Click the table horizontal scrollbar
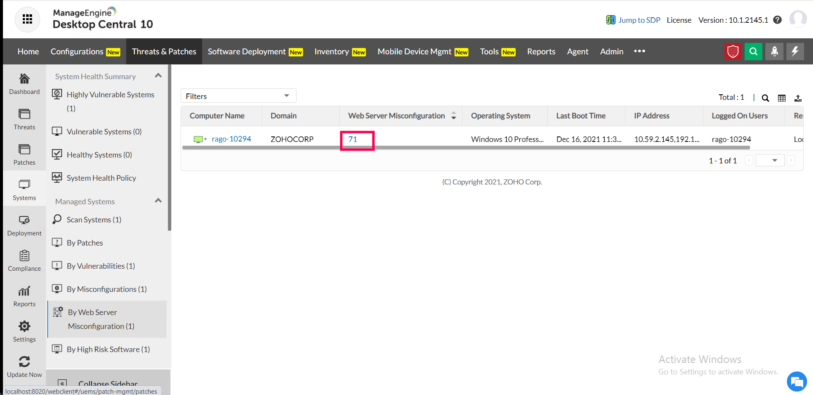This screenshot has height=395, width=813. [466, 148]
